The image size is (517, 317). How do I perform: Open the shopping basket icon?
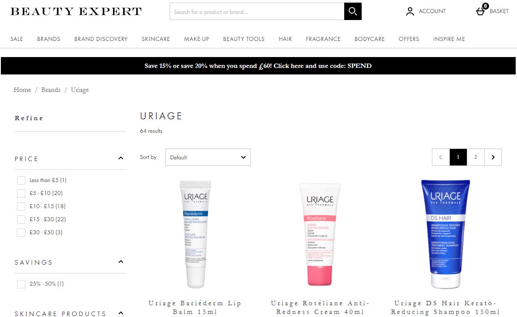coord(481,11)
